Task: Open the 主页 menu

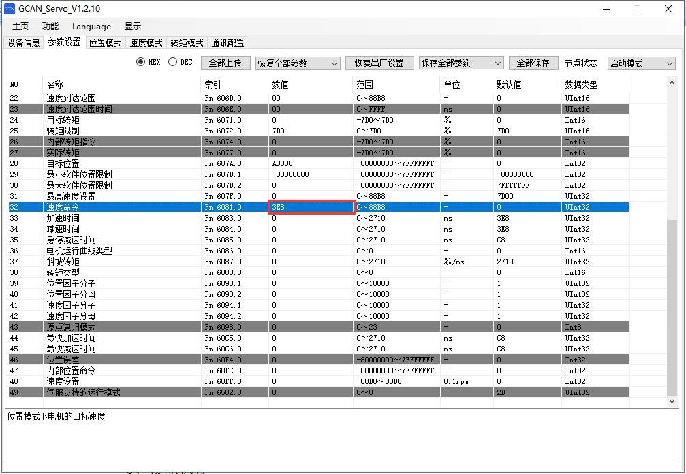Action: (x=20, y=27)
